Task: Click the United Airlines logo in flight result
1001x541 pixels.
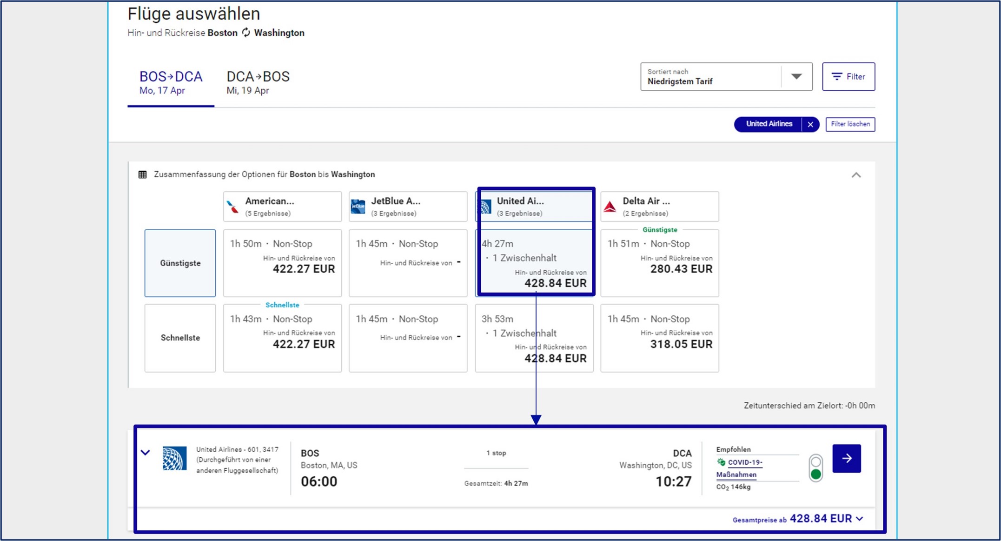Action: pyautogui.click(x=174, y=459)
